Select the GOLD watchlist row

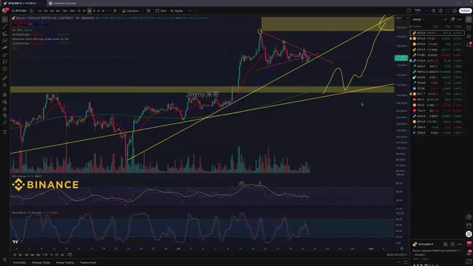click(438, 105)
